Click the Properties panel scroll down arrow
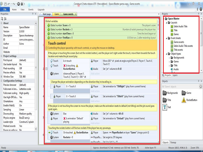The width and height of the screenshot is (203, 152). 36,129
